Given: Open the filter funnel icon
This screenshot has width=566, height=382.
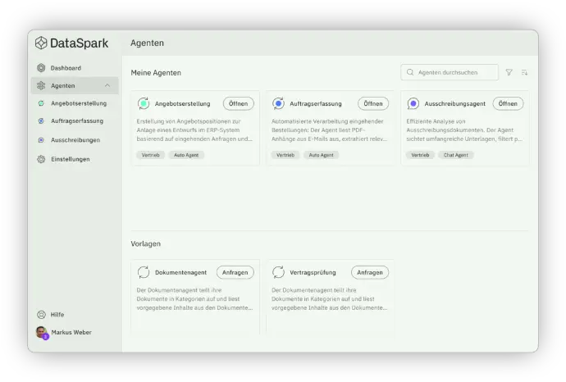Looking at the screenshot, I should pos(509,73).
